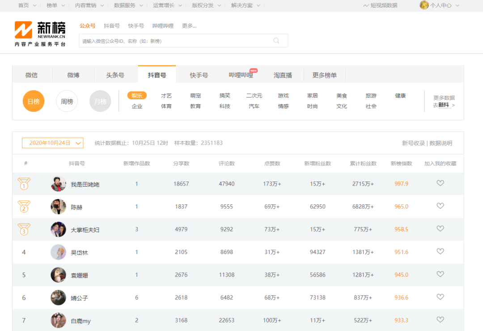The width and height of the screenshot is (483, 331).
Task: Switch to the 快手号 ranking tab
Action: [x=199, y=75]
